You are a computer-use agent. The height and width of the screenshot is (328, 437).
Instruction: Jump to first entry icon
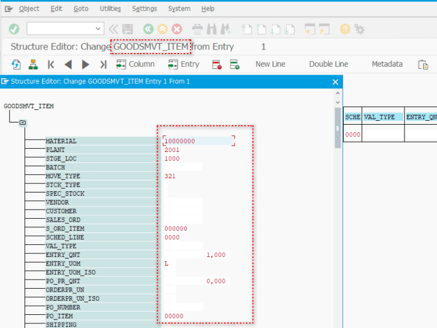point(51,64)
